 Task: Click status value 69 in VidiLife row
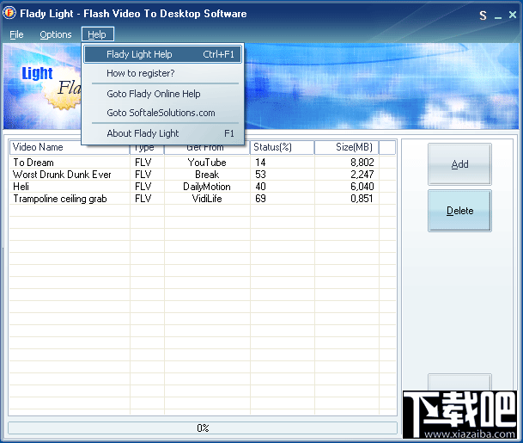(x=260, y=199)
